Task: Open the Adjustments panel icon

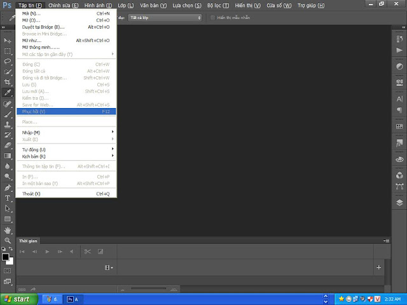Action: 399,66
